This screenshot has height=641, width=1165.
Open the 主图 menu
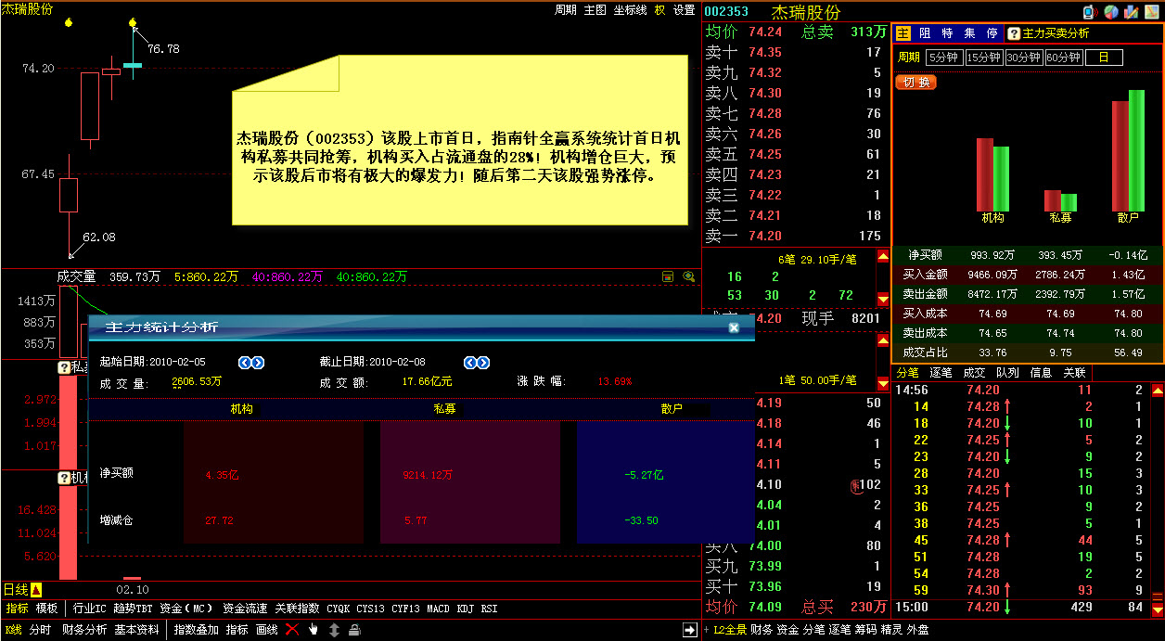595,10
